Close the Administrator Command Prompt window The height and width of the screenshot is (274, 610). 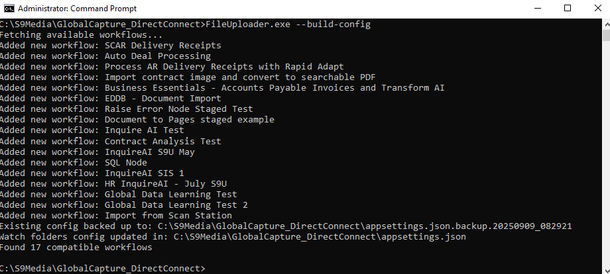tap(597, 9)
